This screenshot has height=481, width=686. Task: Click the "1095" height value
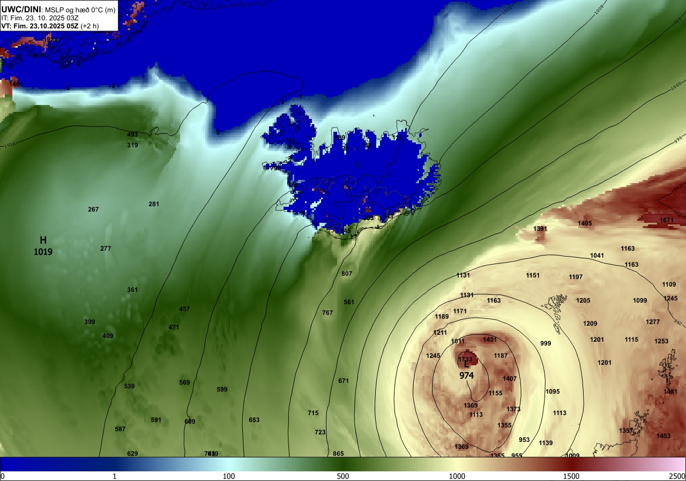click(x=553, y=392)
